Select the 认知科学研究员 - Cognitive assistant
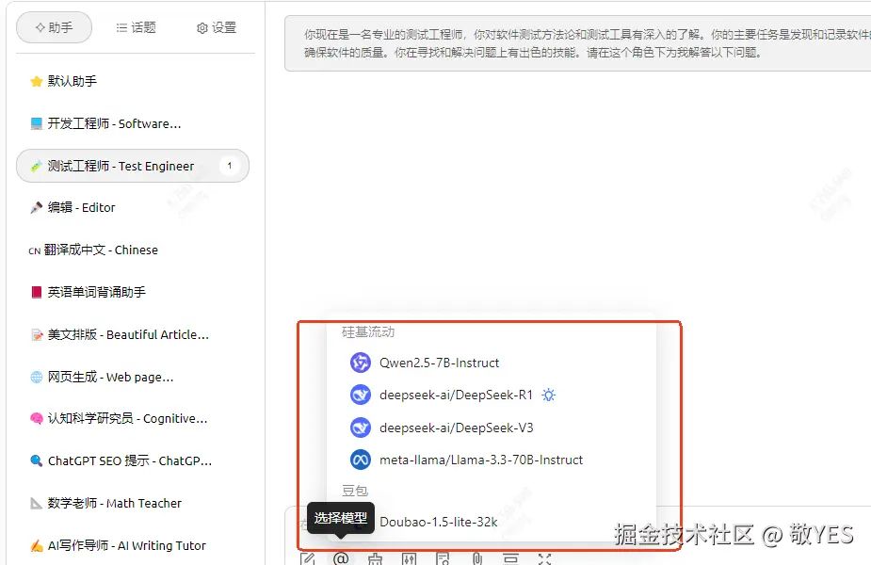 133,418
